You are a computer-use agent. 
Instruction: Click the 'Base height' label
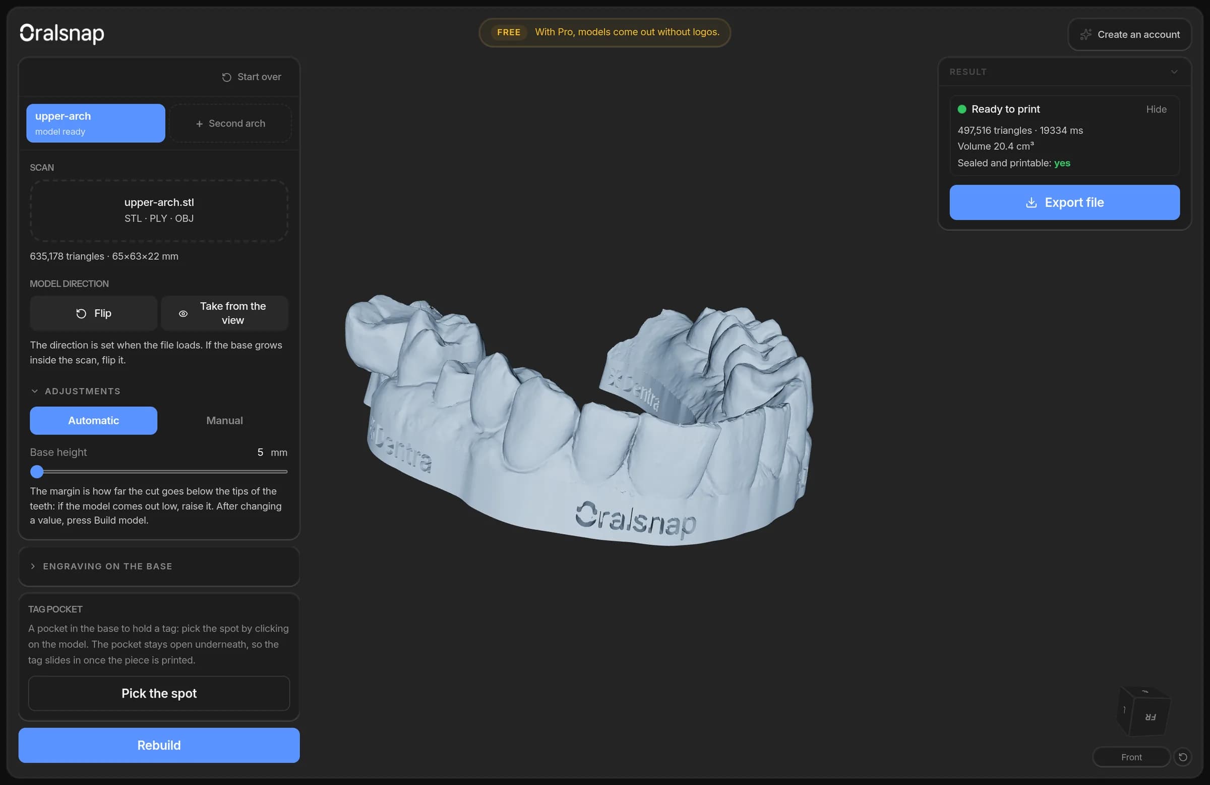click(x=58, y=452)
